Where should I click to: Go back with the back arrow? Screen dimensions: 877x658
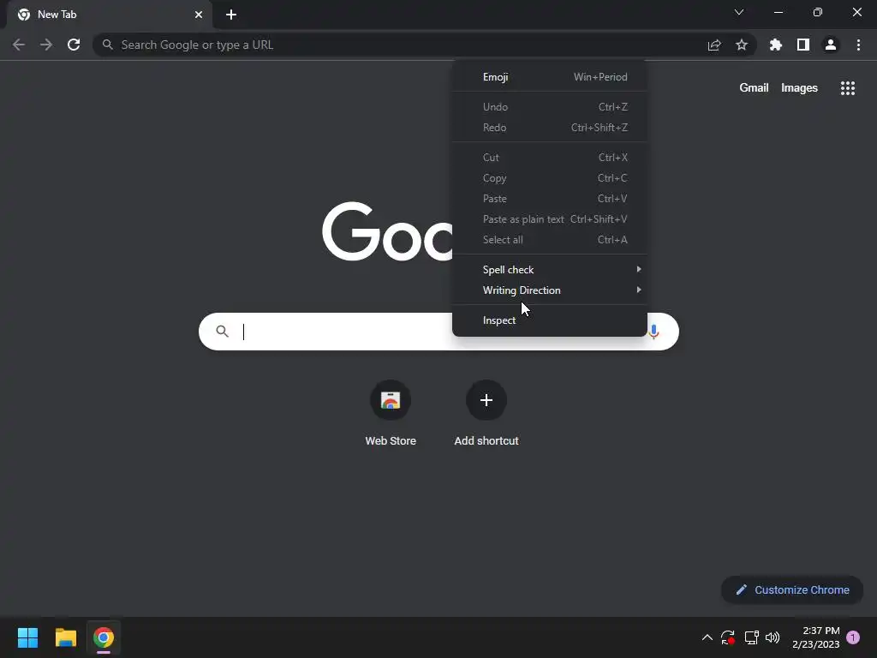click(19, 45)
